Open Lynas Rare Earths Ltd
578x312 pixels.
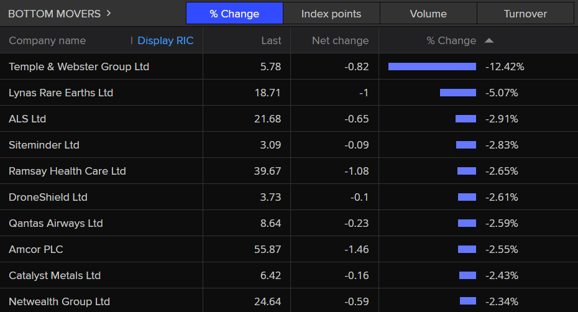61,93
